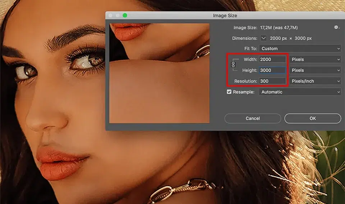345x204 pixels.
Task: Click the "17,2M (was 47,7M)" image size text
Action: coord(279,28)
